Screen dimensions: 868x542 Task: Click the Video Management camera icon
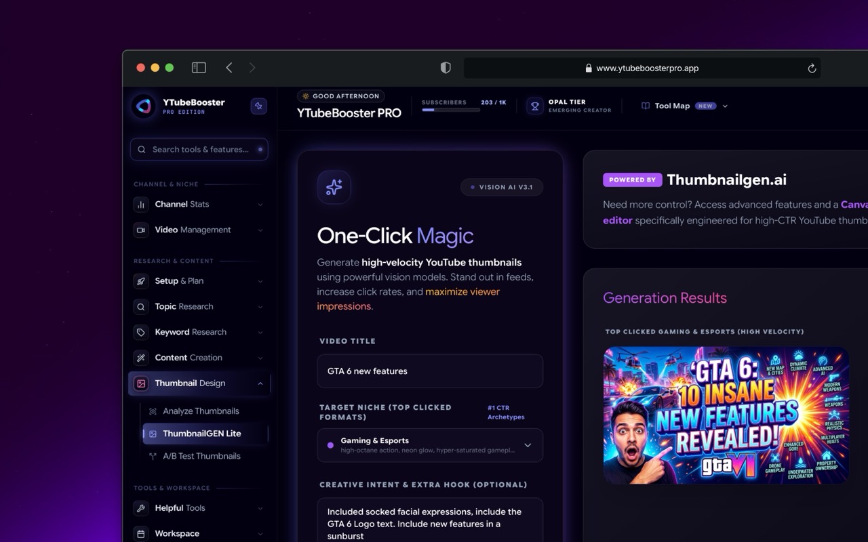point(141,230)
